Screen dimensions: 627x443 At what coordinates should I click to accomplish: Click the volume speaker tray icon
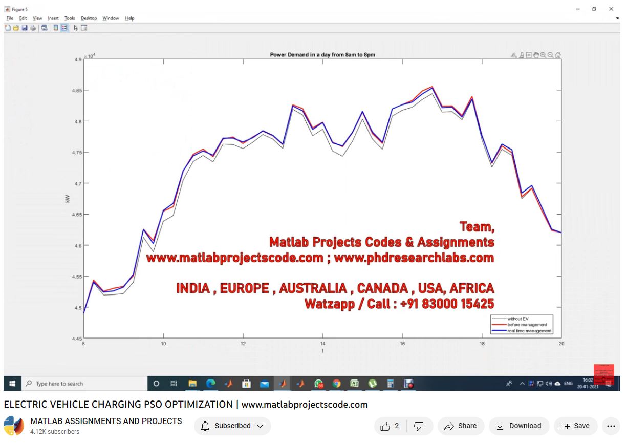[549, 383]
